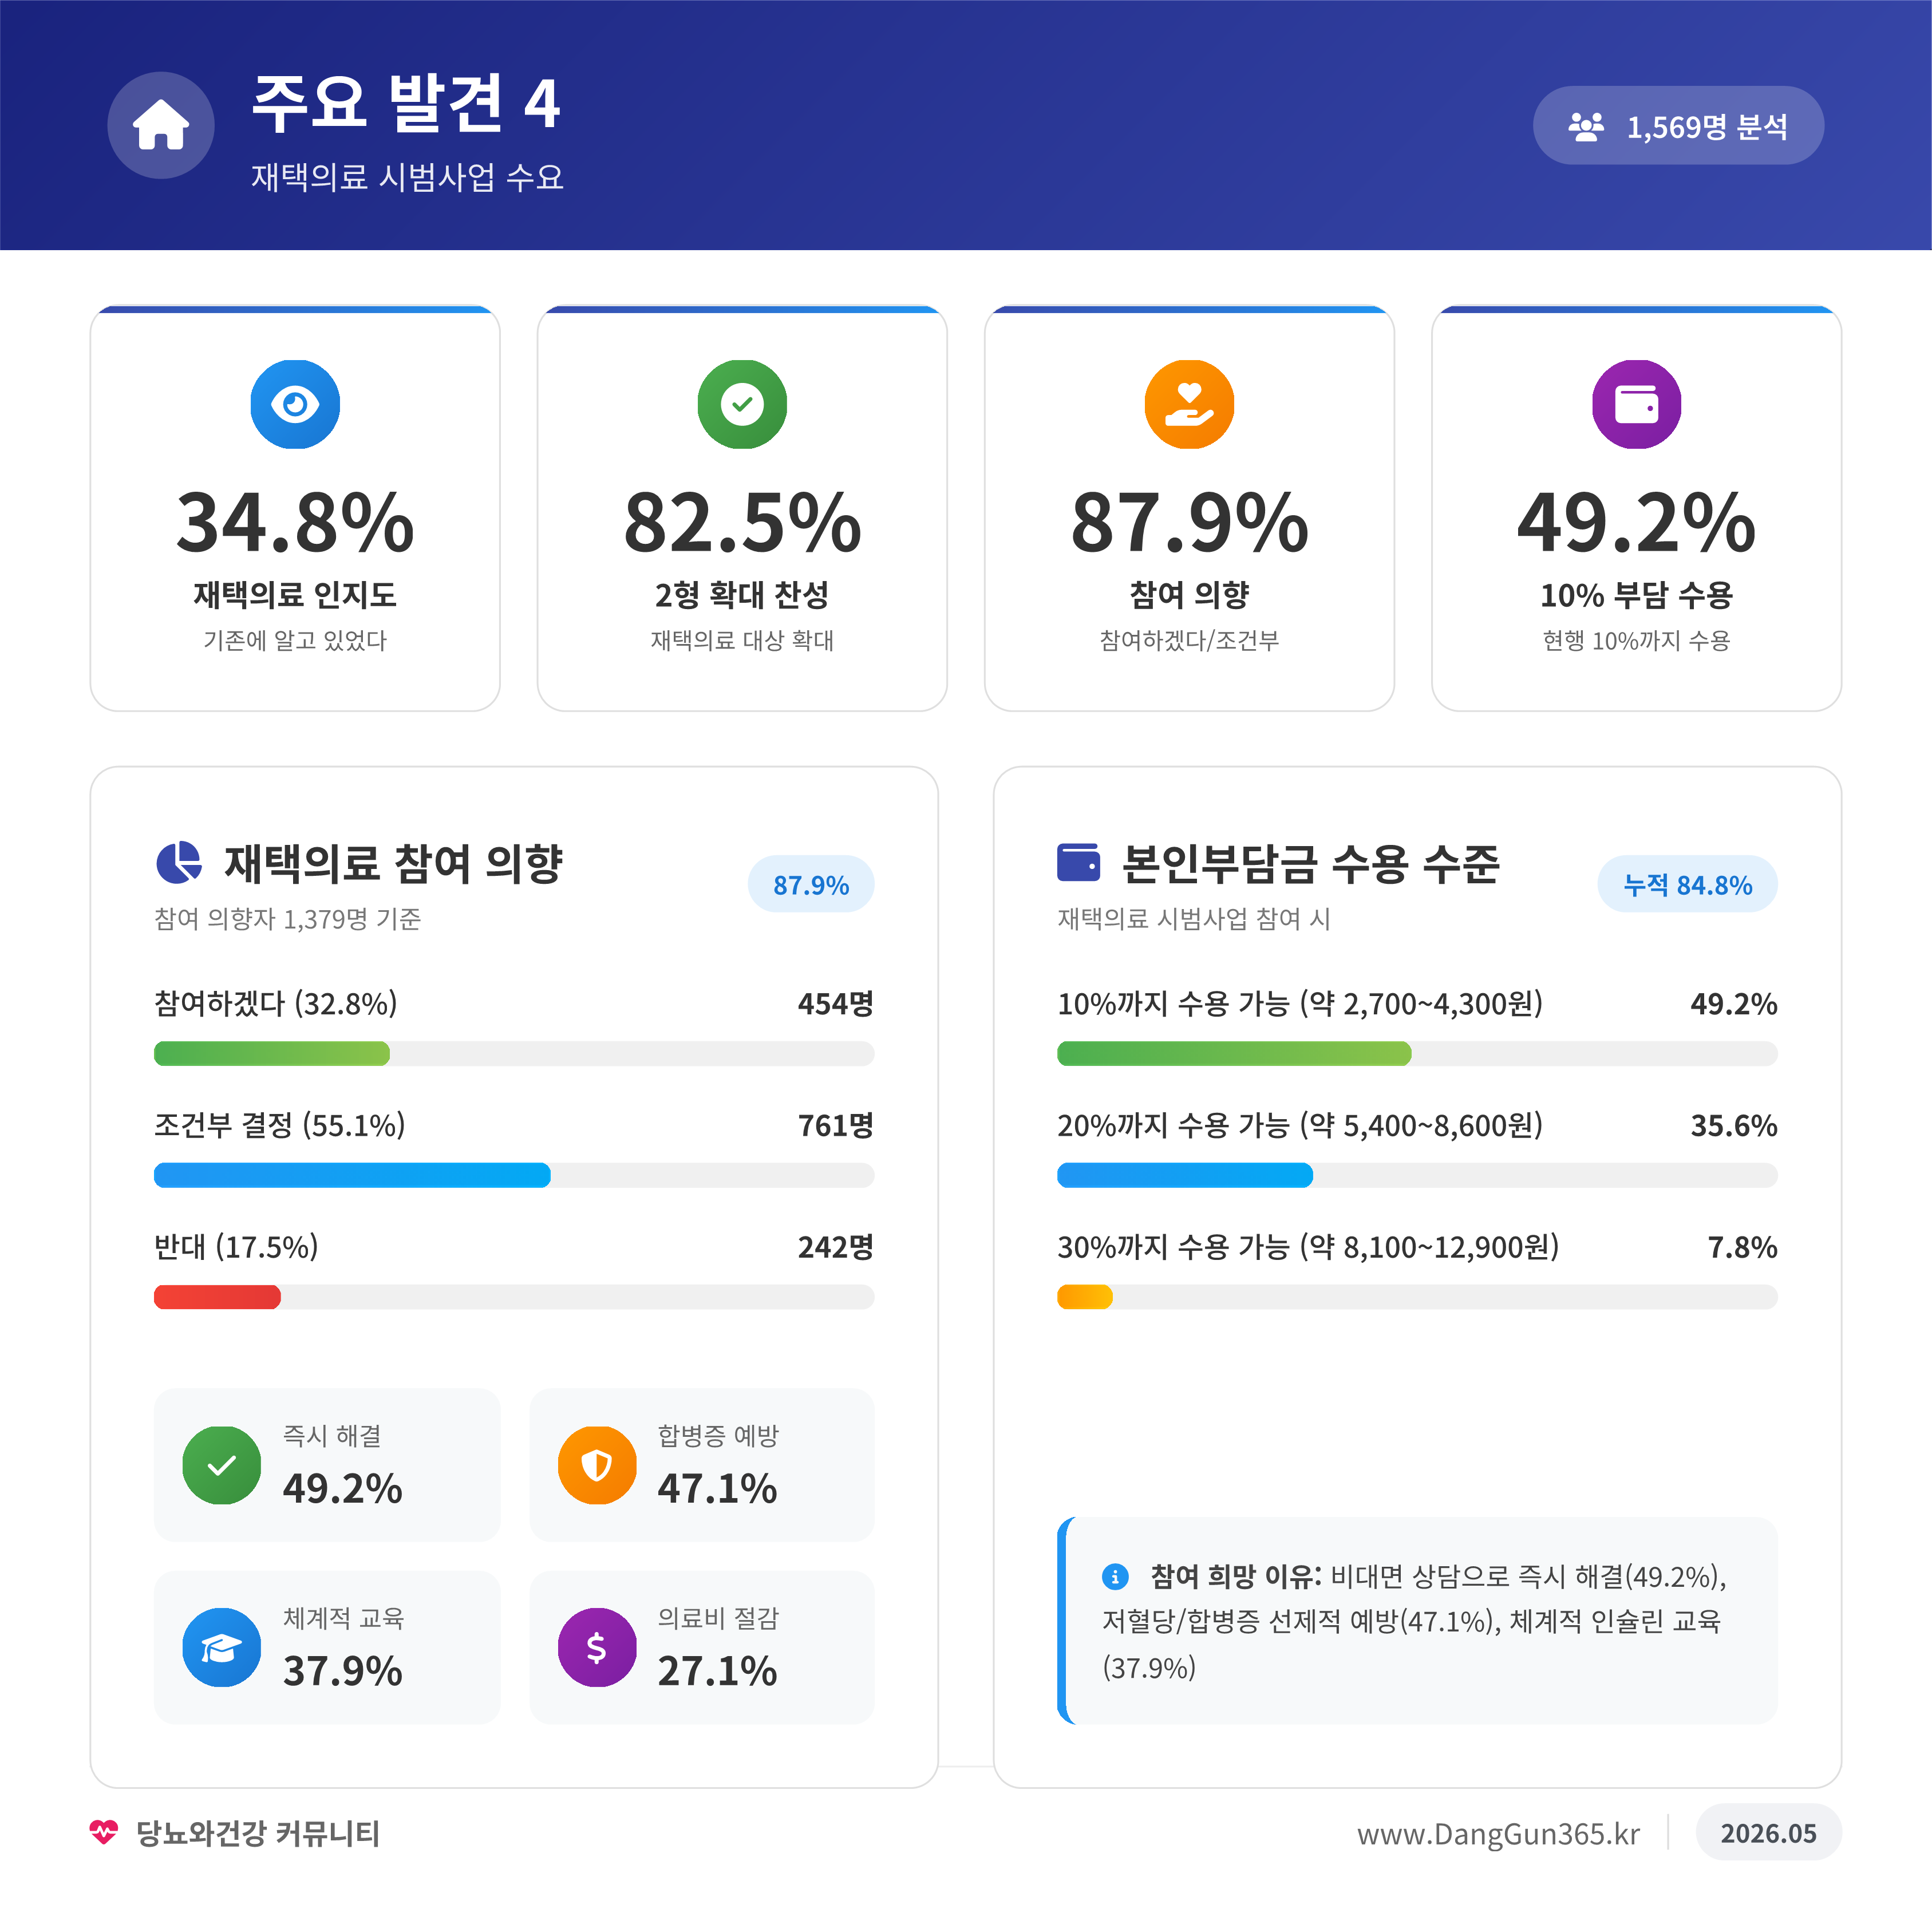The height and width of the screenshot is (1932, 1932).
Task: Click the purple dollar icon for 의료비 절감
Action: point(597,1647)
